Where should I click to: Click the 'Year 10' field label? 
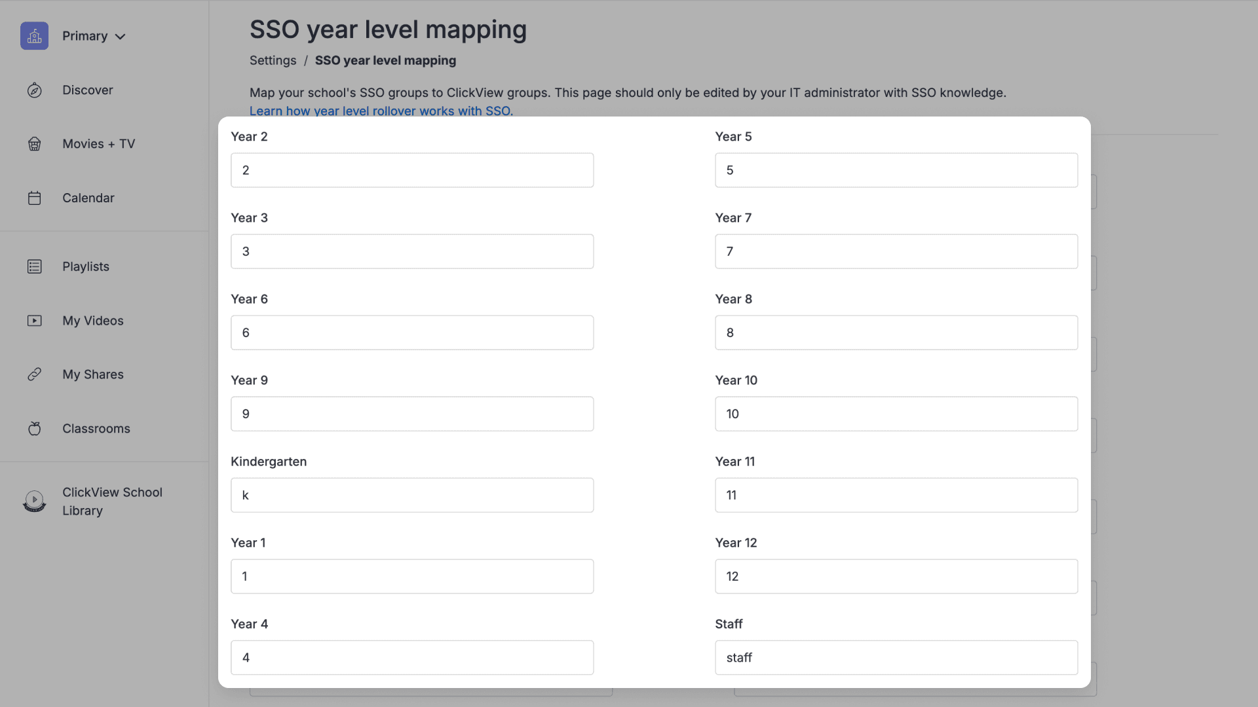click(736, 380)
